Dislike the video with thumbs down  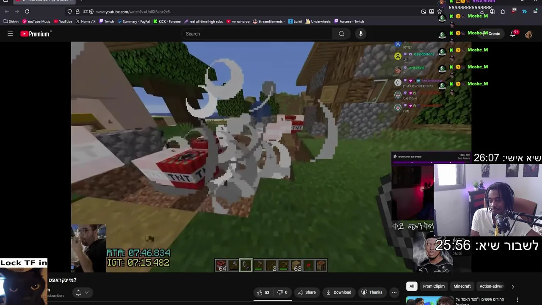click(282, 292)
